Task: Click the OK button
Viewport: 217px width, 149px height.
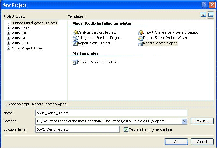Action: 176,142
